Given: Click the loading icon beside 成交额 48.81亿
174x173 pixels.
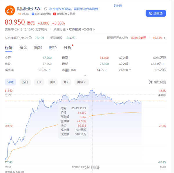Looking at the screenshot, I should tap(164, 64).
